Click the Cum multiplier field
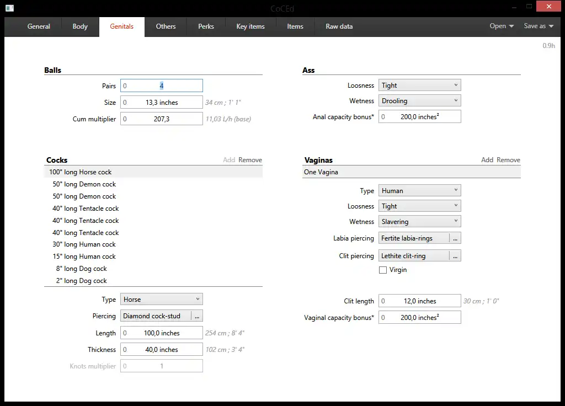 click(162, 119)
